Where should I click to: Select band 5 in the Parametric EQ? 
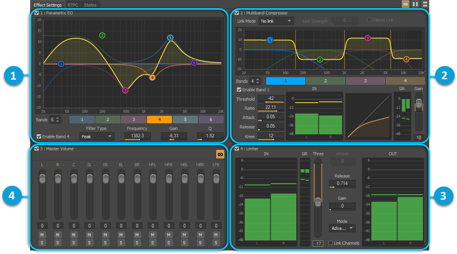click(185, 119)
